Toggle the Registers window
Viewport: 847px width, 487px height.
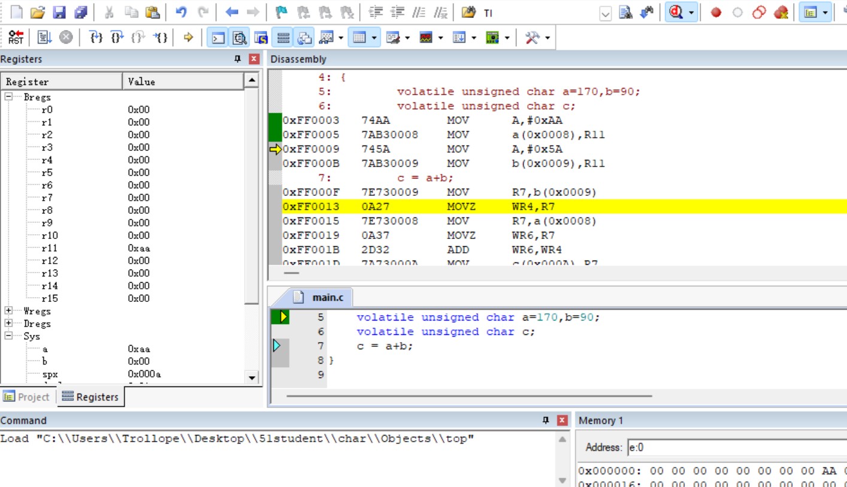283,38
